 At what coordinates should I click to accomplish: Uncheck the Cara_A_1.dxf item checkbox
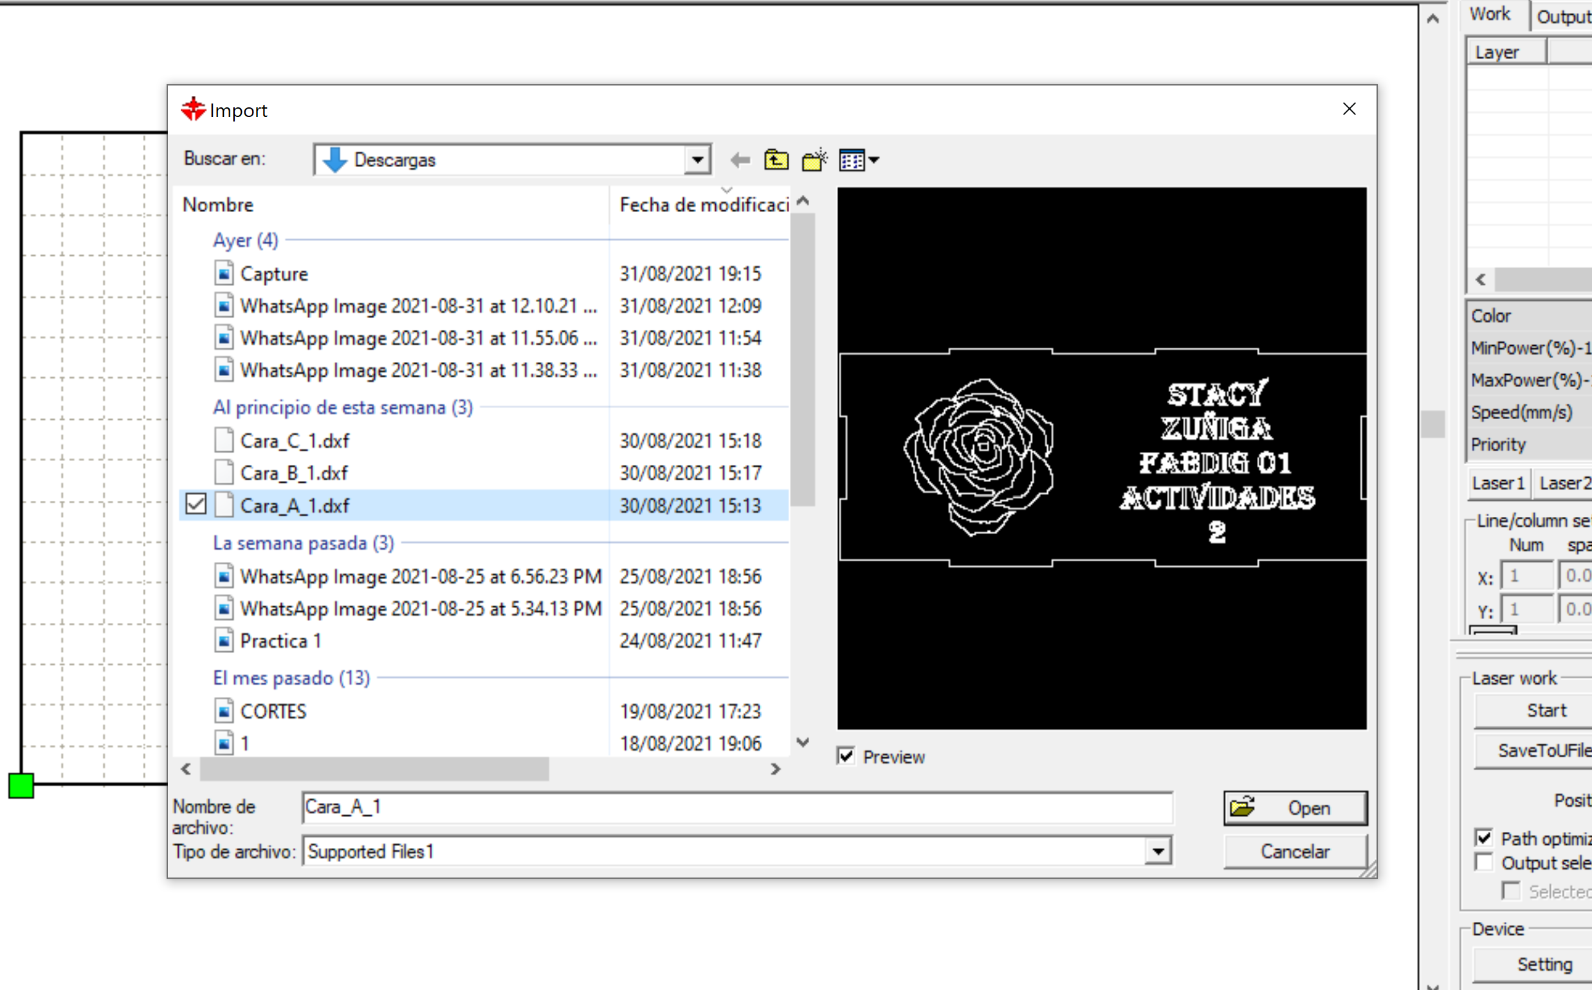196,504
